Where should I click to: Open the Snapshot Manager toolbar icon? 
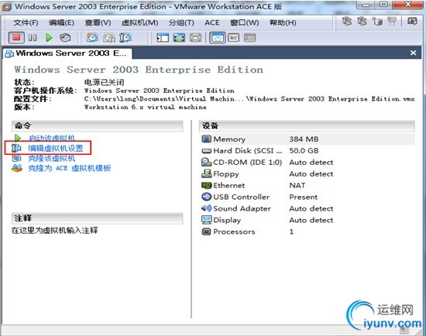[x=125, y=38]
